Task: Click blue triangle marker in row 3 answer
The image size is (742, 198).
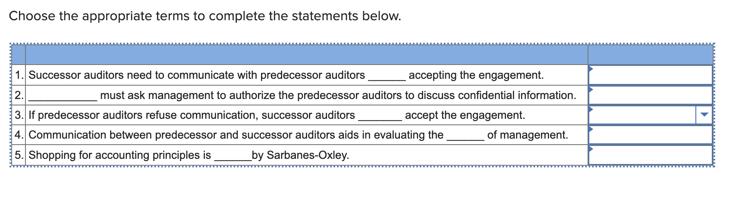Action: [591, 109]
